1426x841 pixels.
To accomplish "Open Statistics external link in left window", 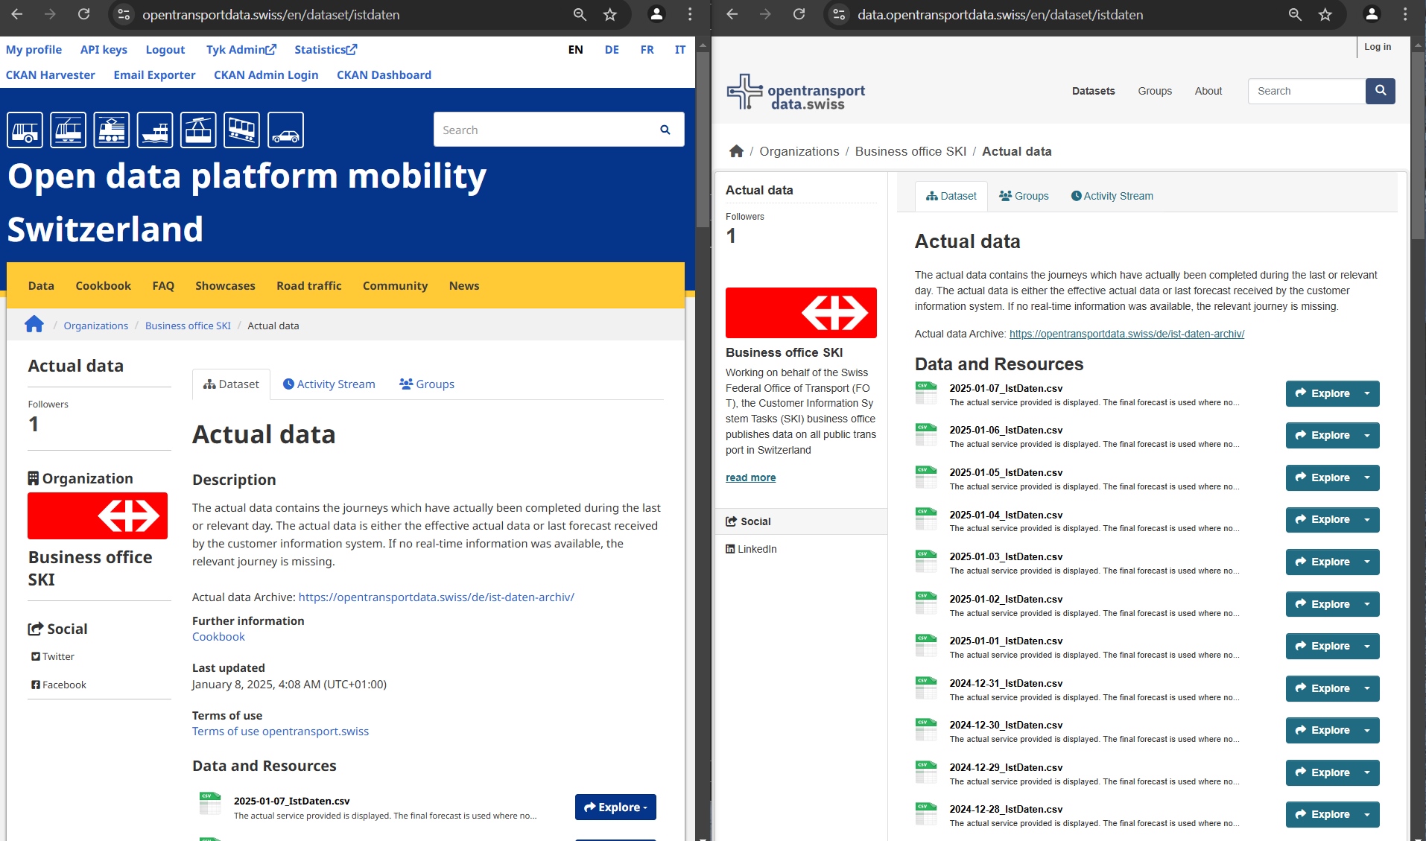I will point(326,49).
